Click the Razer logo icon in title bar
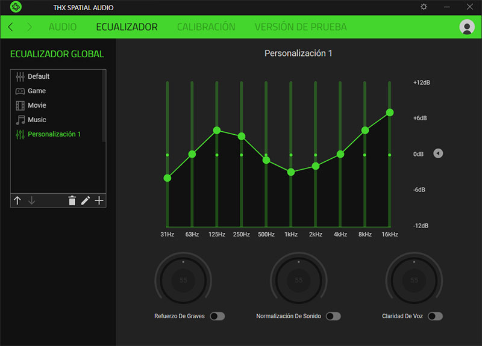Image resolution: width=482 pixels, height=346 pixels. (x=16, y=7)
